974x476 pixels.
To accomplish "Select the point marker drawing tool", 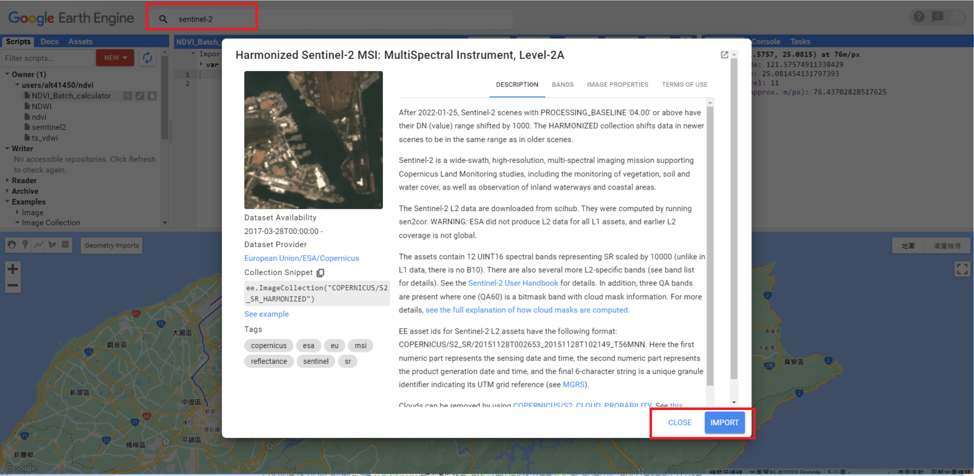I will [25, 245].
